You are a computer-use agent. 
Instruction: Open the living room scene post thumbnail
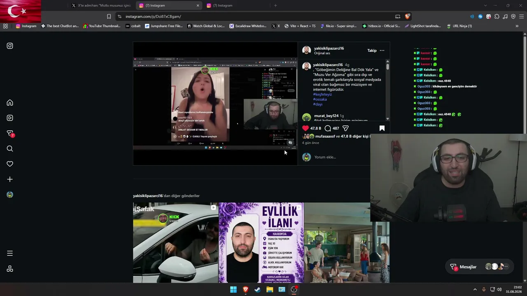[347, 243]
